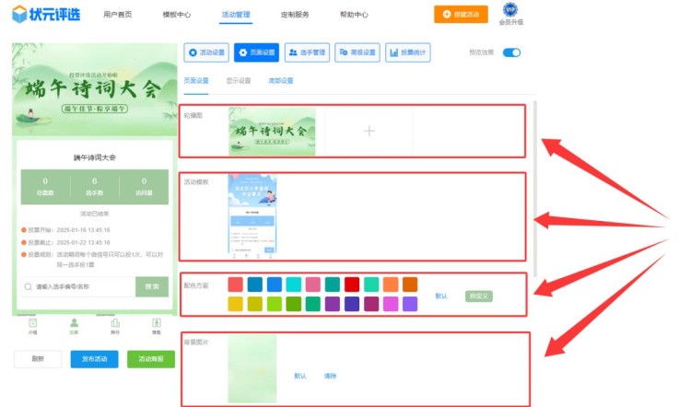Tap the person icon in preview bottom navigation
This screenshot has width=691, height=407.
tap(74, 323)
